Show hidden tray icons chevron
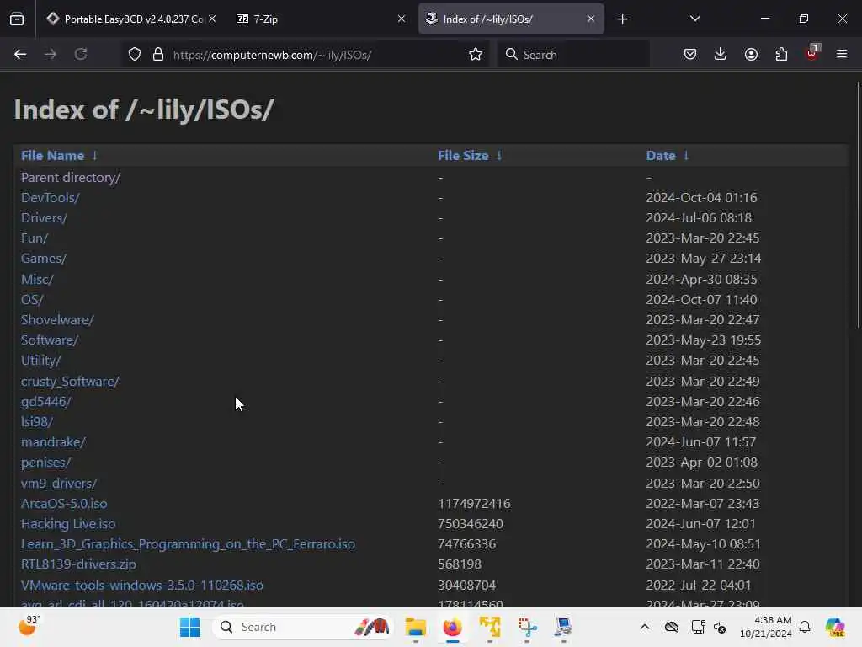This screenshot has height=647, width=862. (x=645, y=627)
